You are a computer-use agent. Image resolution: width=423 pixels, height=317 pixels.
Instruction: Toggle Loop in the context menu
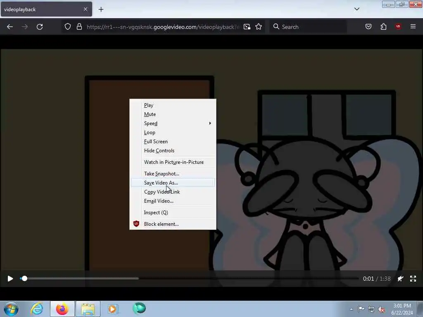173,132
